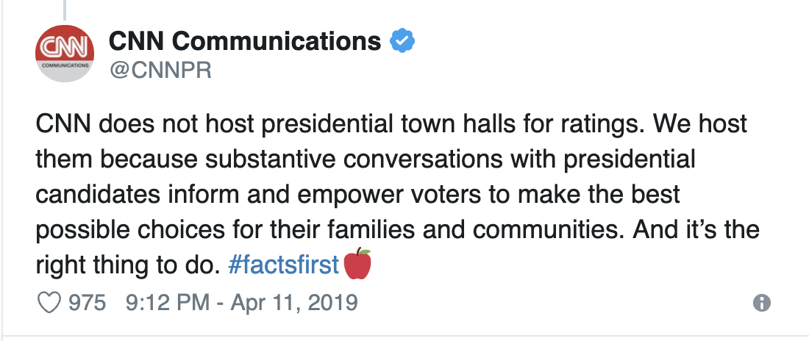Click the red apple emoji
Image resolution: width=809 pixels, height=341 pixels.
(358, 265)
